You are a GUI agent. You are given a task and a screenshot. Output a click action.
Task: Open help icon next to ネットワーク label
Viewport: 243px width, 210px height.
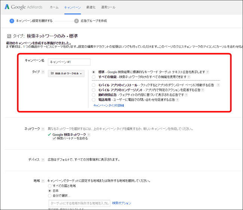[43, 129]
